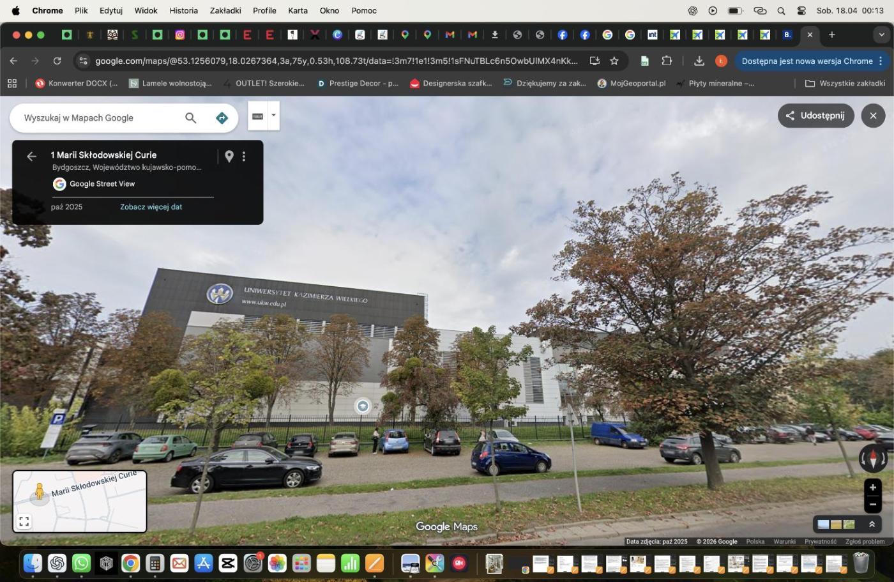Screen dimensions: 894x582
Task: Open the Chrome tab list dropdown
Action: click(x=881, y=34)
